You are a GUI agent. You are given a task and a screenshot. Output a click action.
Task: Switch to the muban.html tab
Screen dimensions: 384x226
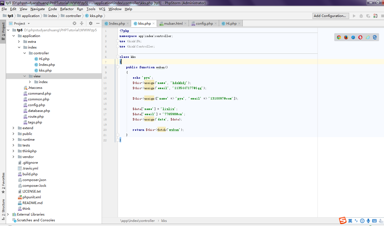click(173, 24)
